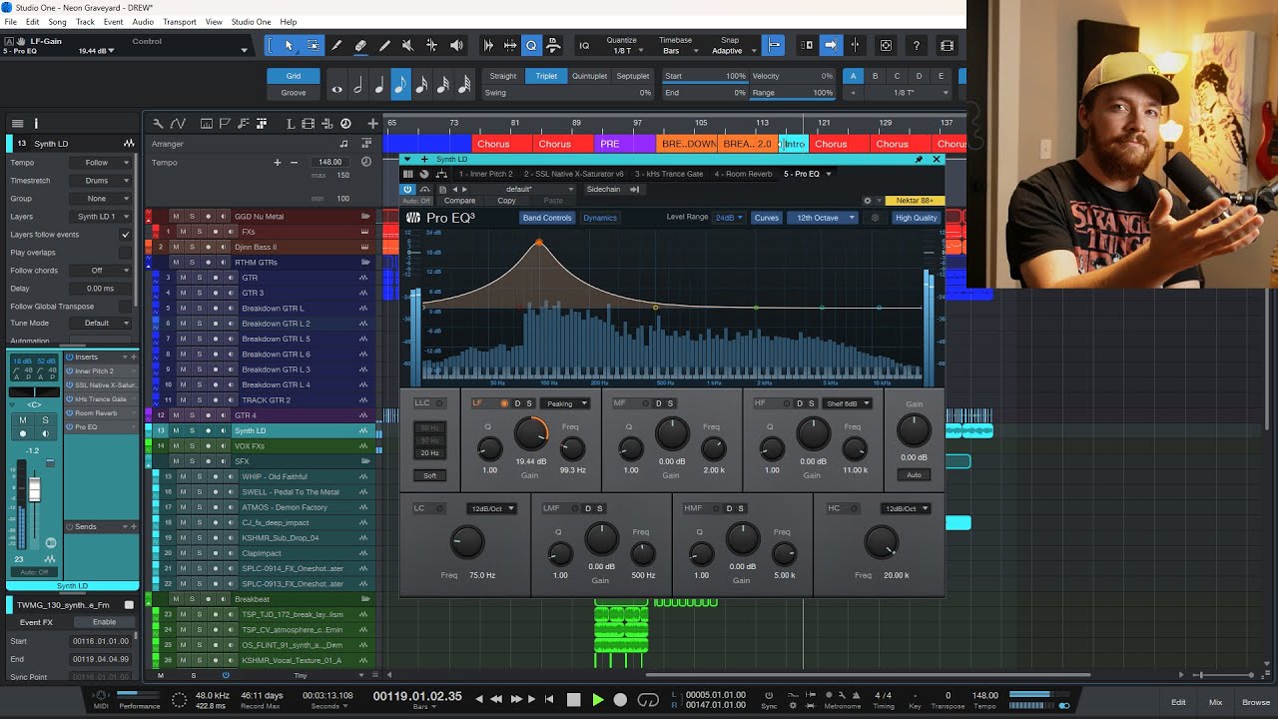Switch to 3 - kHs Trance Gate insert tab
Viewport: 1278px width, 719px height.
pos(669,174)
